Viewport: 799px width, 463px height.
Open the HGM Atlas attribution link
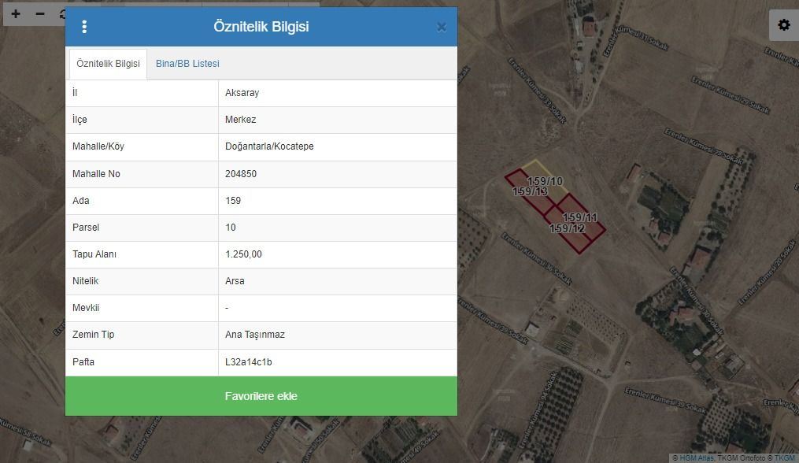click(x=697, y=457)
